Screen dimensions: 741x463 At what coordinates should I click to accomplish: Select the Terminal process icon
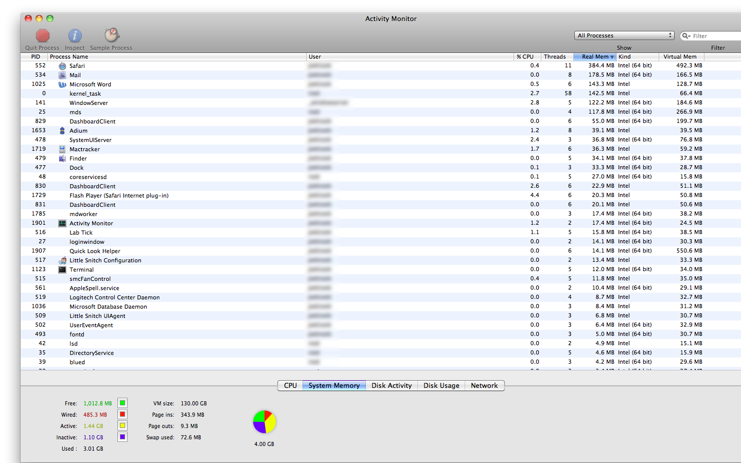click(62, 270)
